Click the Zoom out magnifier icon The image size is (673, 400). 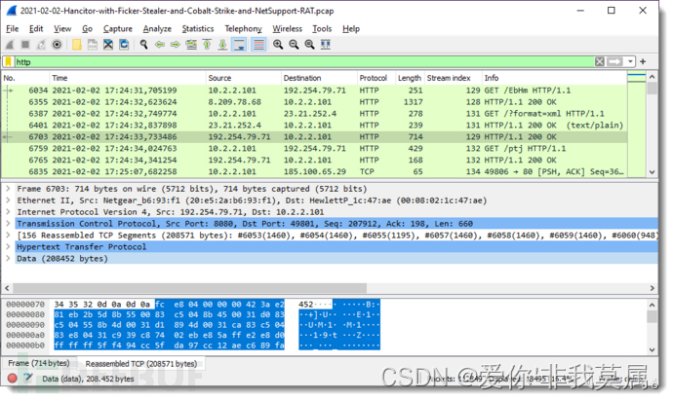pyautogui.click(x=294, y=45)
